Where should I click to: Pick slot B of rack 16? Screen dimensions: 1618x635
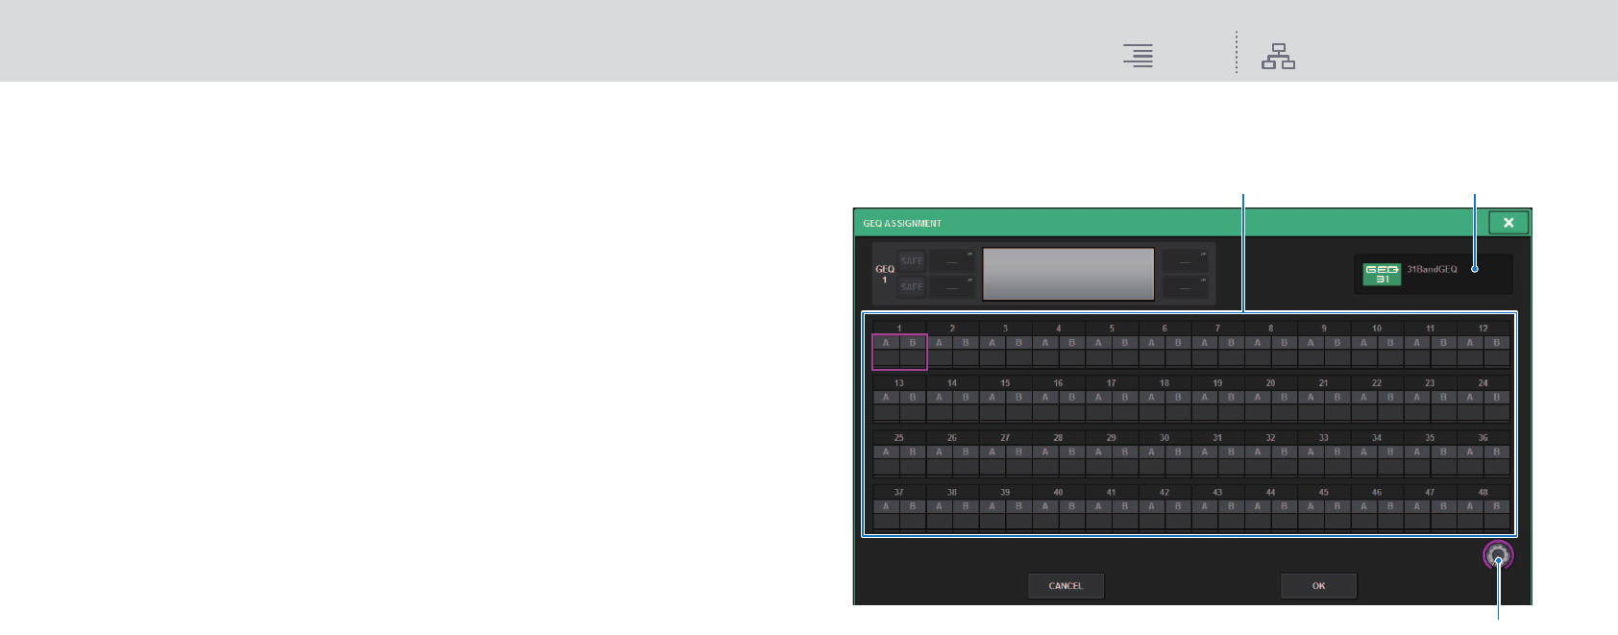[1071, 406]
